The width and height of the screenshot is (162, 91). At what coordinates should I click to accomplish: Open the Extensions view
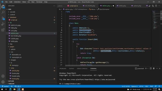point(3,30)
